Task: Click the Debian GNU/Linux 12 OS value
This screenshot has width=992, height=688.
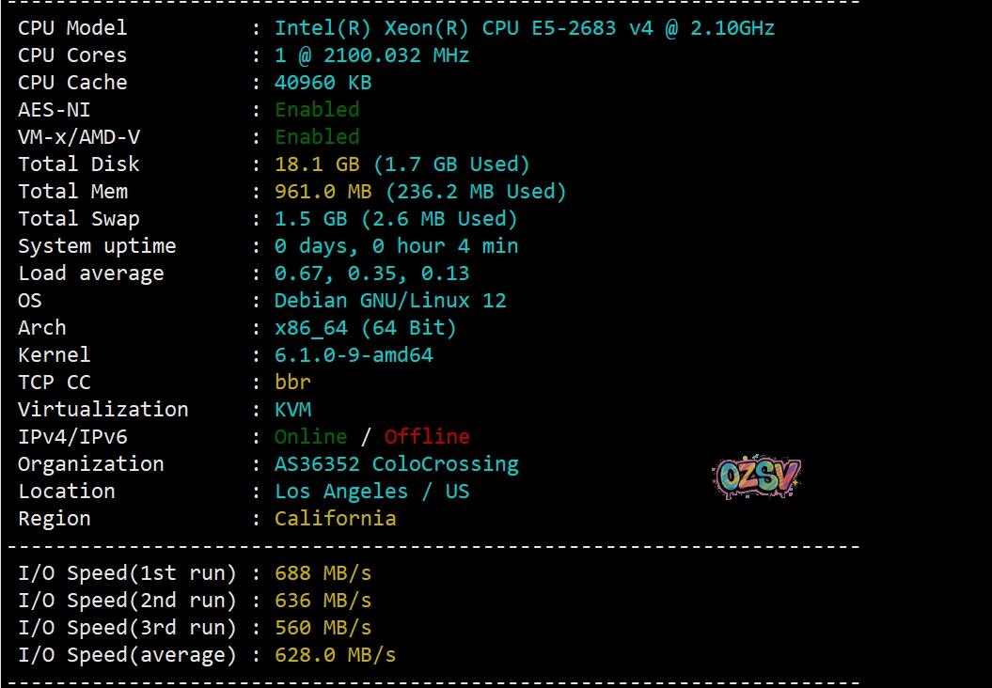Action: coord(390,301)
